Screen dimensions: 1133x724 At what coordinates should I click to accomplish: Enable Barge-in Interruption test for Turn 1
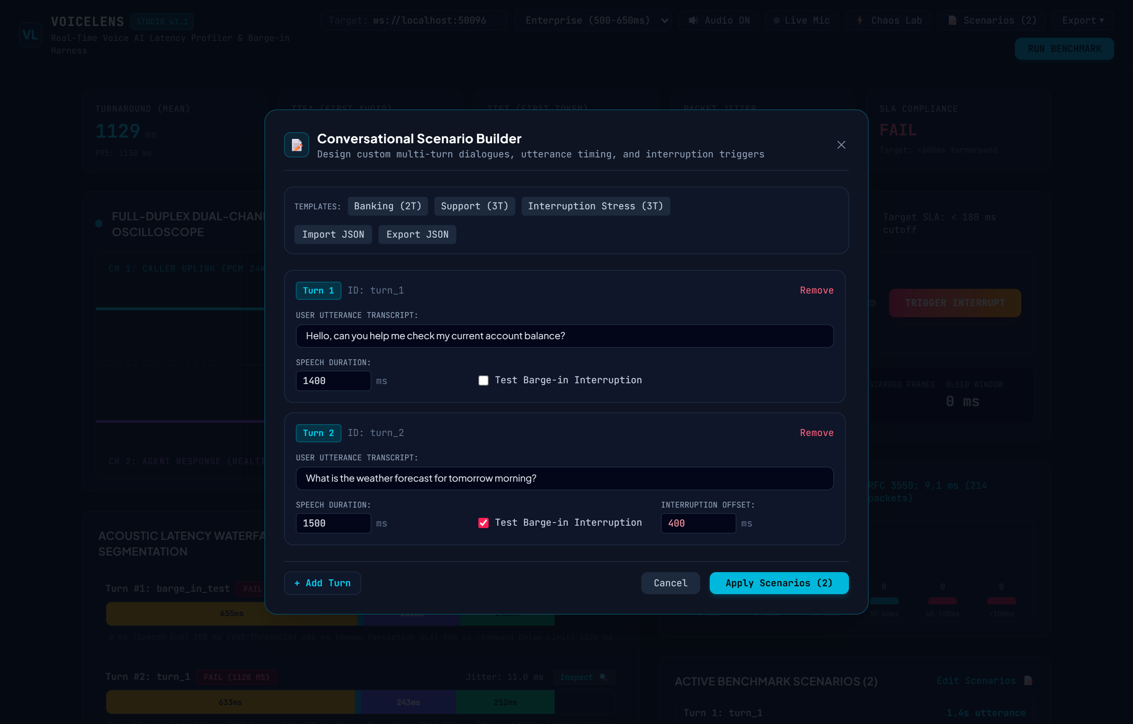483,380
